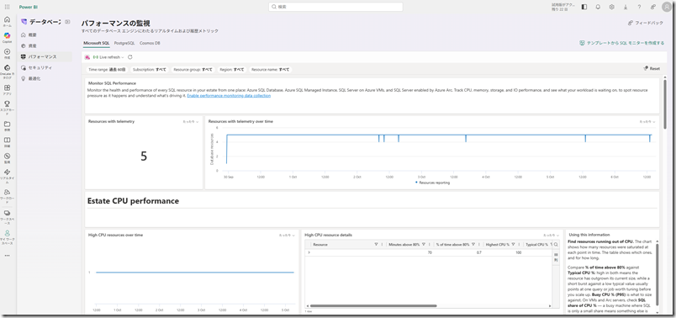Screen dimensions: 676x318
Task: Open the Monitor icon in the left rail
Action: coord(7,157)
